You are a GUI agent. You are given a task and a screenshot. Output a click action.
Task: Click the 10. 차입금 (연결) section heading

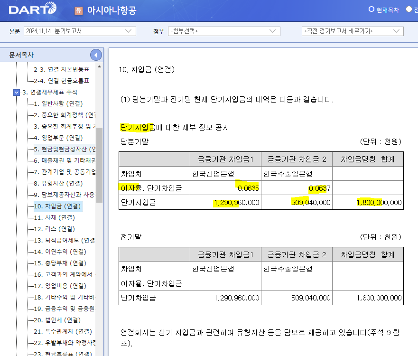click(147, 70)
